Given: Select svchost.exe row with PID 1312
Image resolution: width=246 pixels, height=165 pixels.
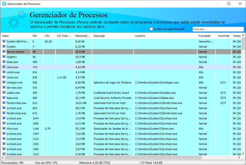Looking at the screenshot, I should pos(121,139).
